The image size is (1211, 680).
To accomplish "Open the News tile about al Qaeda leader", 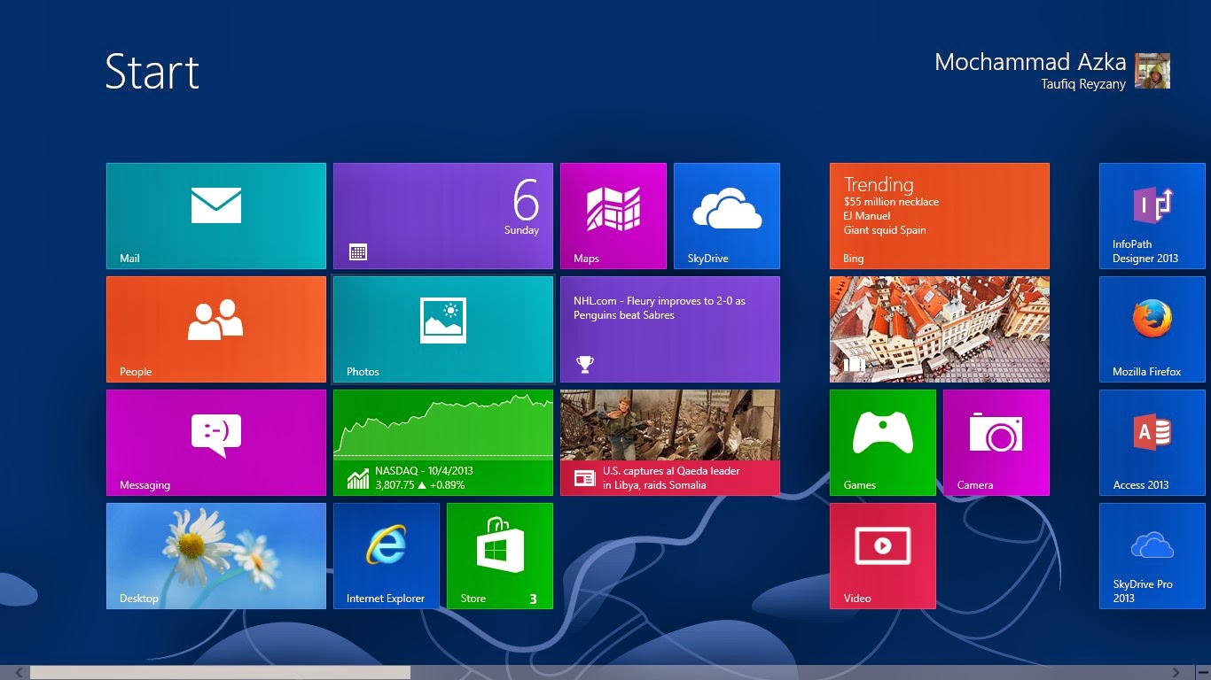I will pyautogui.click(x=670, y=443).
